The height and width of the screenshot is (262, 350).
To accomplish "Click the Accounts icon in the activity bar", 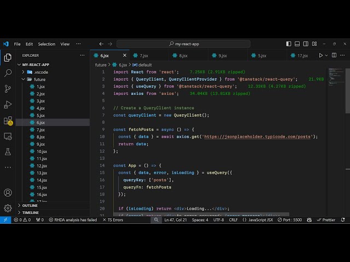I will tap(8, 193).
